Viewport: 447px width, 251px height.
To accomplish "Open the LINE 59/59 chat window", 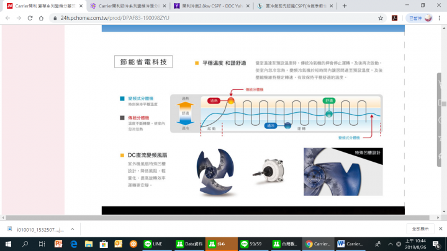I will pyautogui.click(x=254, y=244).
